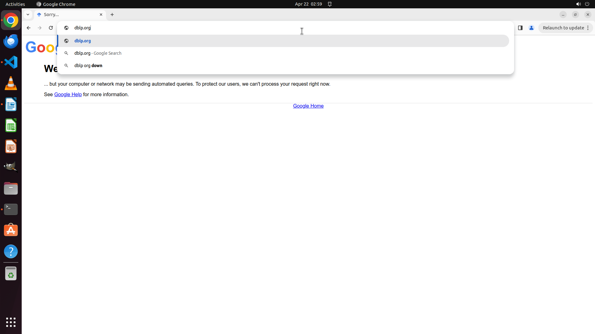Expand the tab search dropdown arrow
This screenshot has width=595, height=334.
click(x=28, y=15)
